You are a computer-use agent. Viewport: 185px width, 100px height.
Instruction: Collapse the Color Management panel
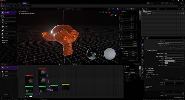[151, 51]
